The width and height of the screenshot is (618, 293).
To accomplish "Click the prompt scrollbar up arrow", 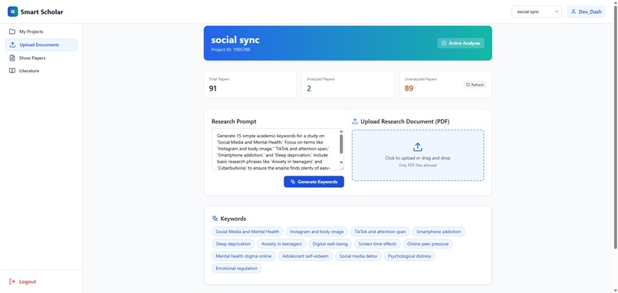I will (341, 131).
